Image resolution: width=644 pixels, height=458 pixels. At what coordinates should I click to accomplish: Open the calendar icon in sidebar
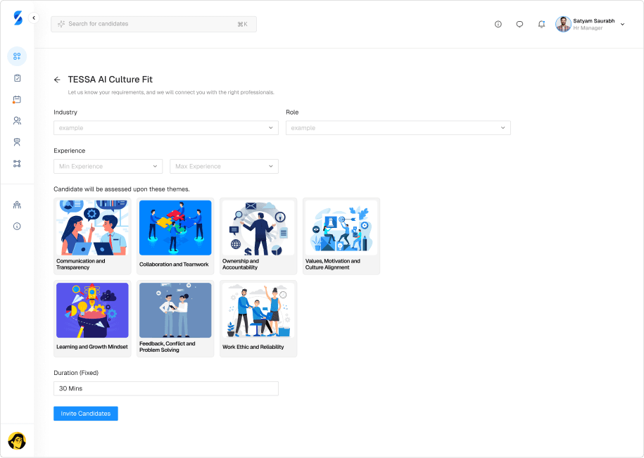[x=17, y=100]
